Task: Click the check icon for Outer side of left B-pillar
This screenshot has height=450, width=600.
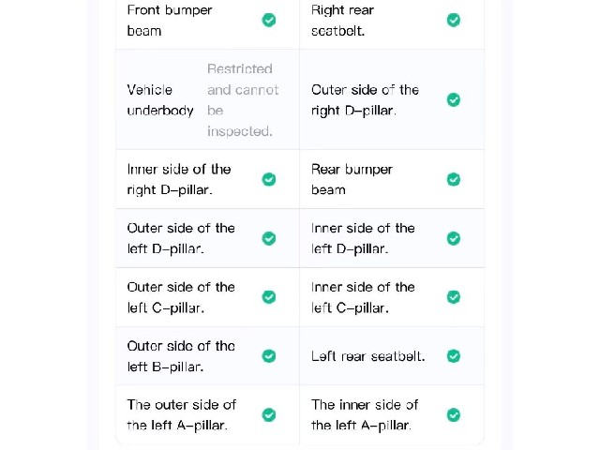Action: coord(269,356)
